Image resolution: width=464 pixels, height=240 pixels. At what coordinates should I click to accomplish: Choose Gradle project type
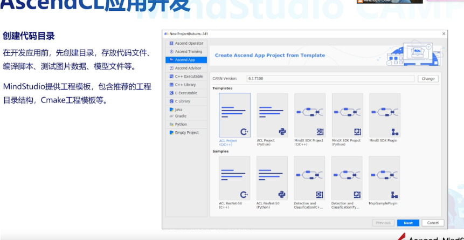[x=186, y=116]
